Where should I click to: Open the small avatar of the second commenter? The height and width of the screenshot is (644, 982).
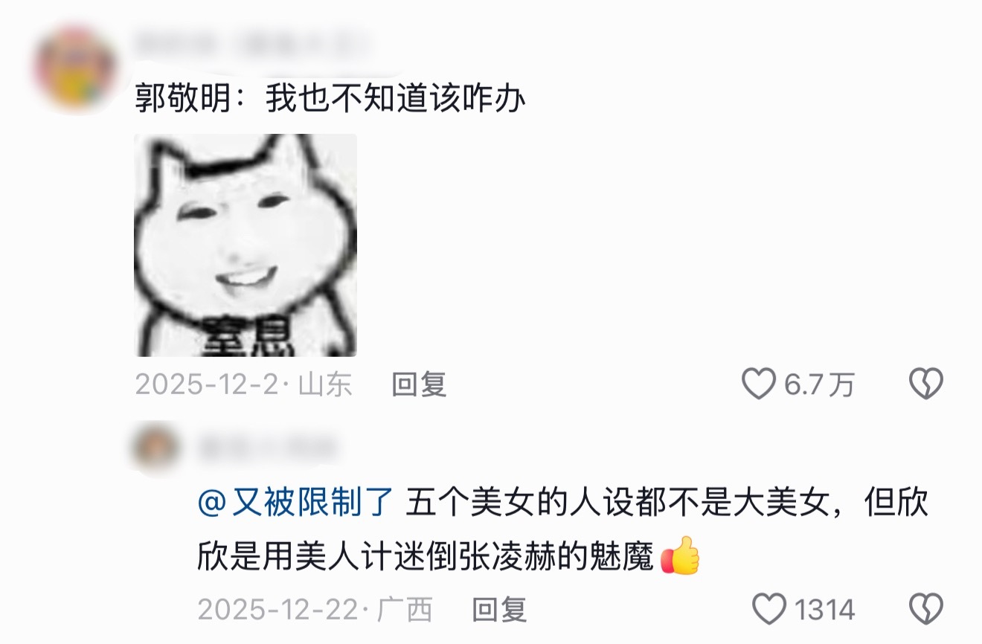click(155, 448)
